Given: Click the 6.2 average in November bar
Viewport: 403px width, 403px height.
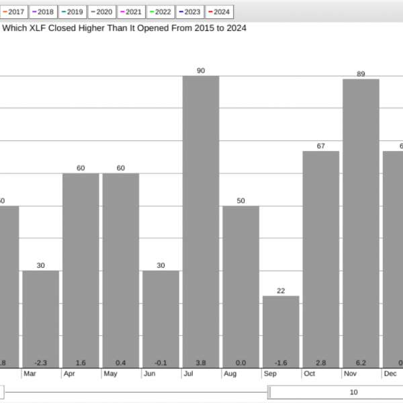Looking at the screenshot, I should point(361,363).
